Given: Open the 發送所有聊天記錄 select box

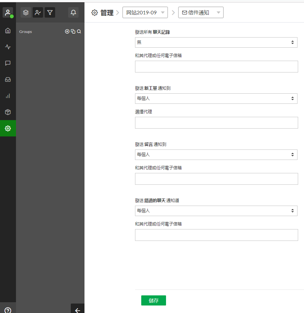Looking at the screenshot, I should [216, 42].
